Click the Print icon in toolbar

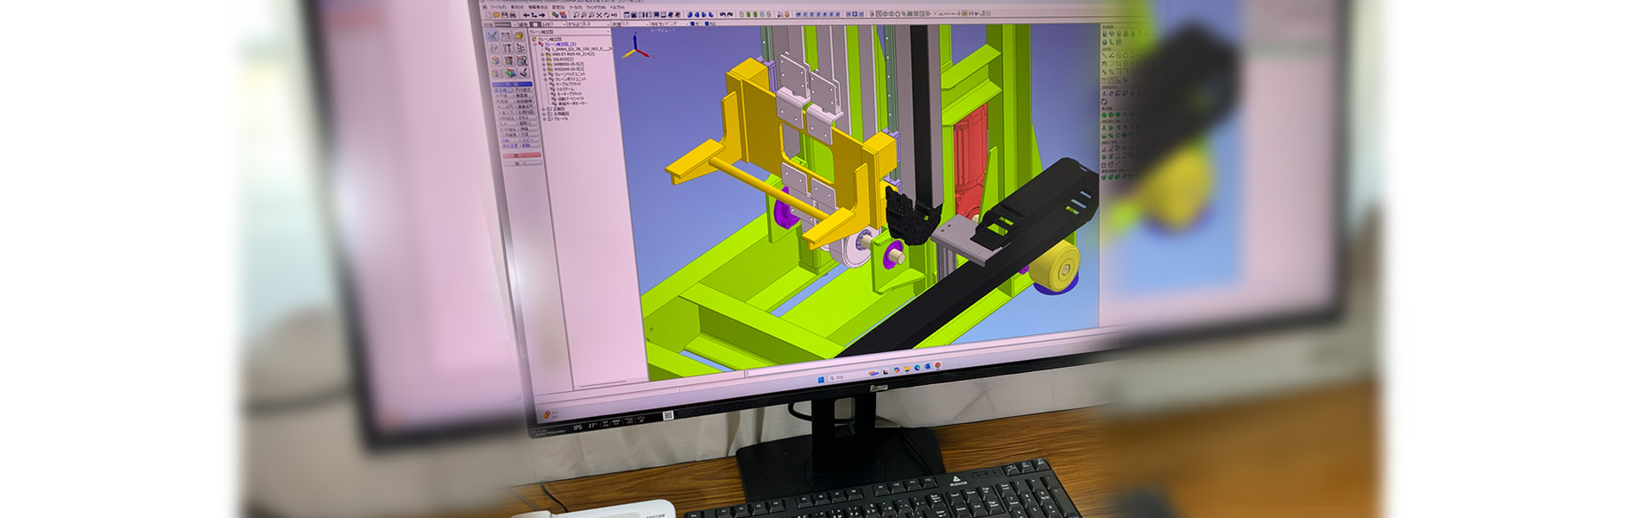pyautogui.click(x=512, y=15)
